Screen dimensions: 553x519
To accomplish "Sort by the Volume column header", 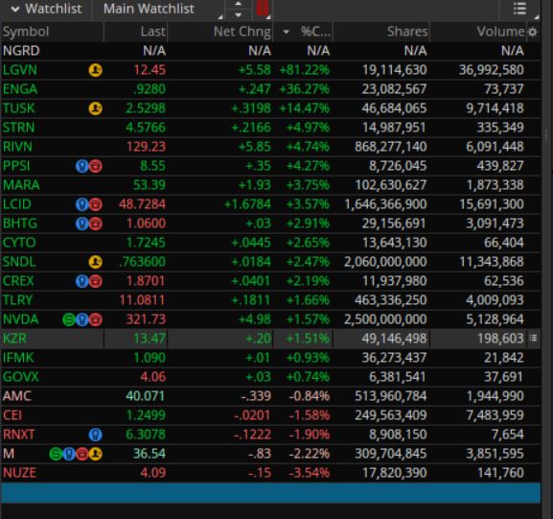I will tap(500, 32).
